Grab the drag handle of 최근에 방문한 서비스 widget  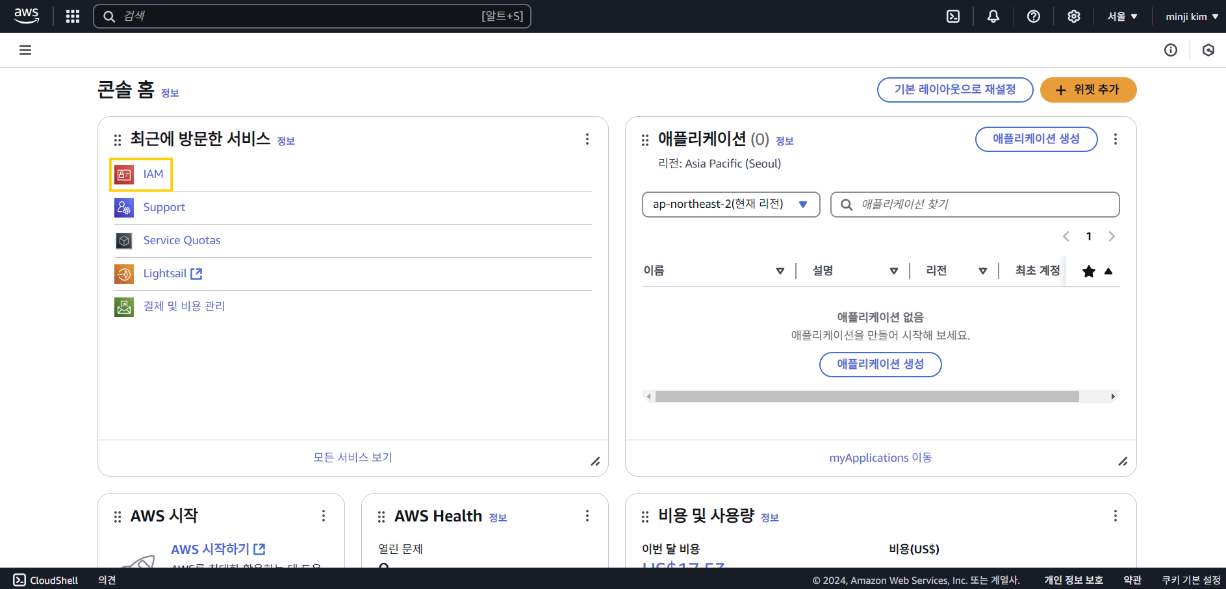118,140
